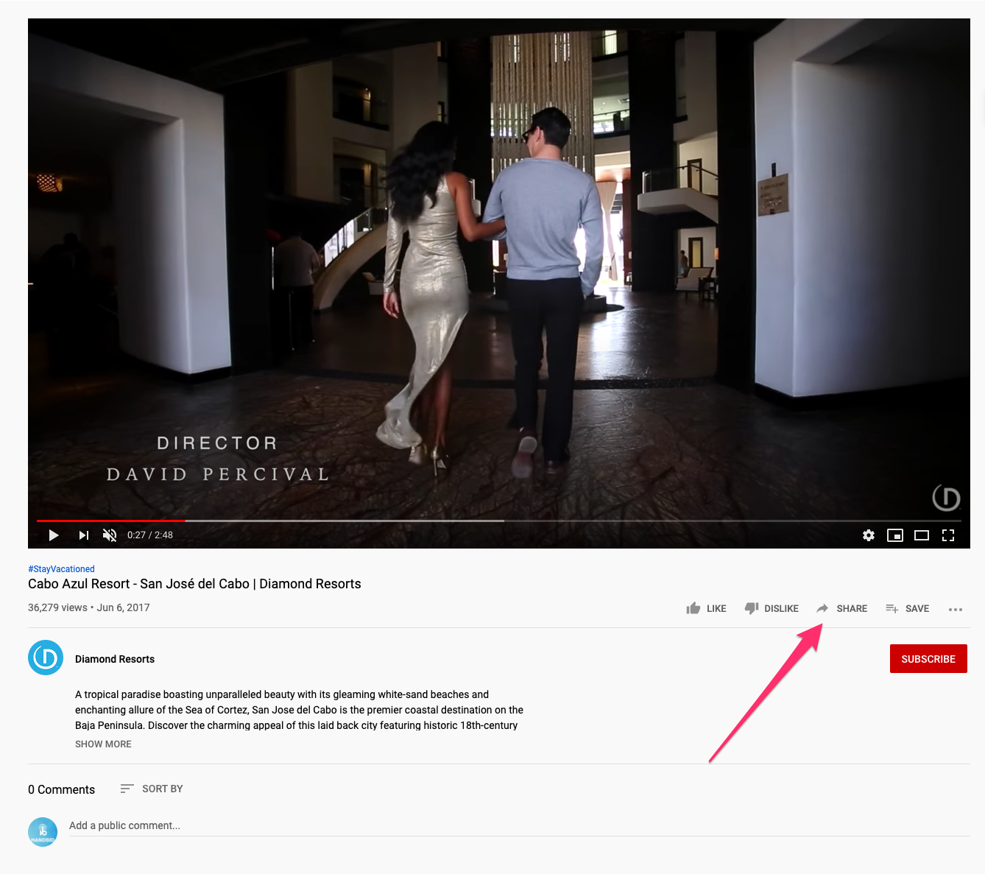985x874 pixels.
Task: Click the 36,279 views text
Action: 57,607
